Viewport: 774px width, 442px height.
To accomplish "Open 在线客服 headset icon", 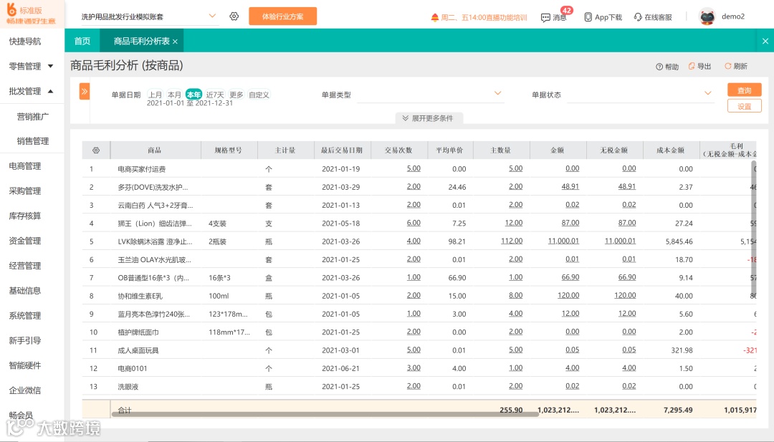I will pyautogui.click(x=638, y=17).
